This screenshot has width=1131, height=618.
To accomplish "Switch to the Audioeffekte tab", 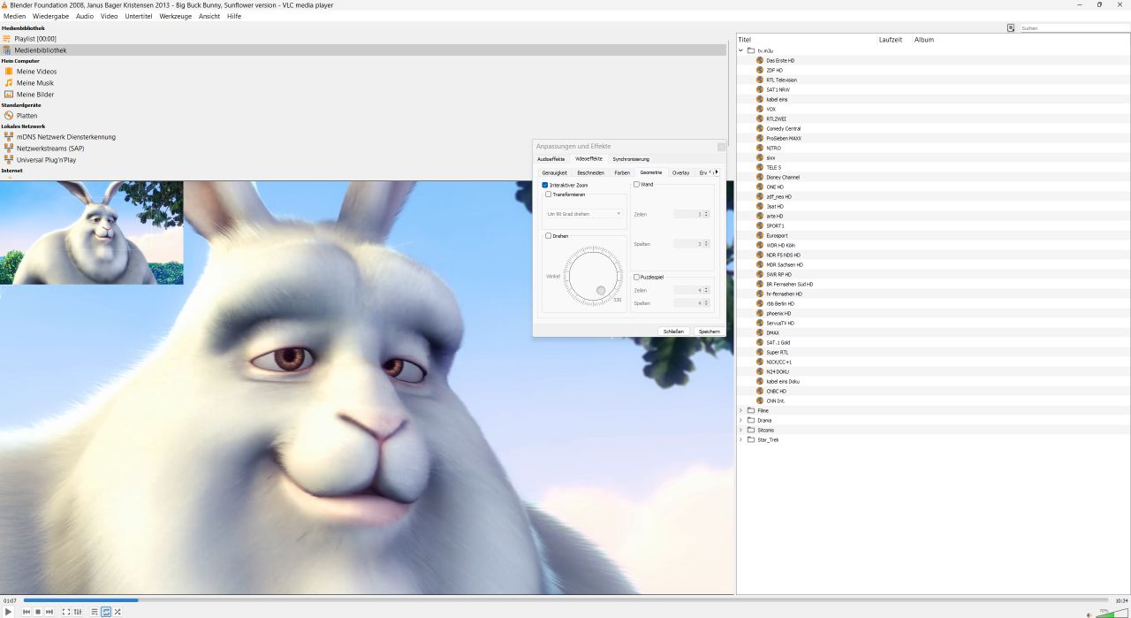I will coord(551,159).
